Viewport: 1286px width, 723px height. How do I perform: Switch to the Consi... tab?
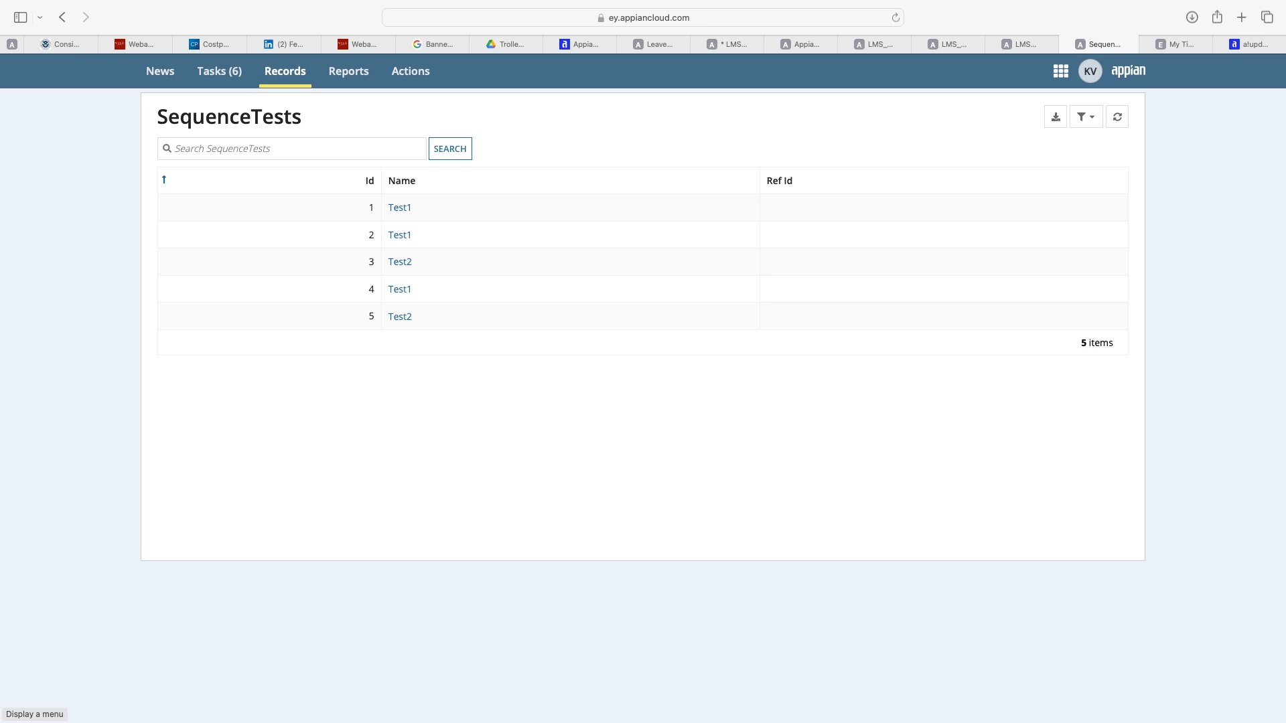(61, 44)
